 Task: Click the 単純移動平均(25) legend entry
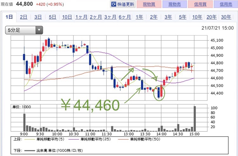[x=90, y=139]
